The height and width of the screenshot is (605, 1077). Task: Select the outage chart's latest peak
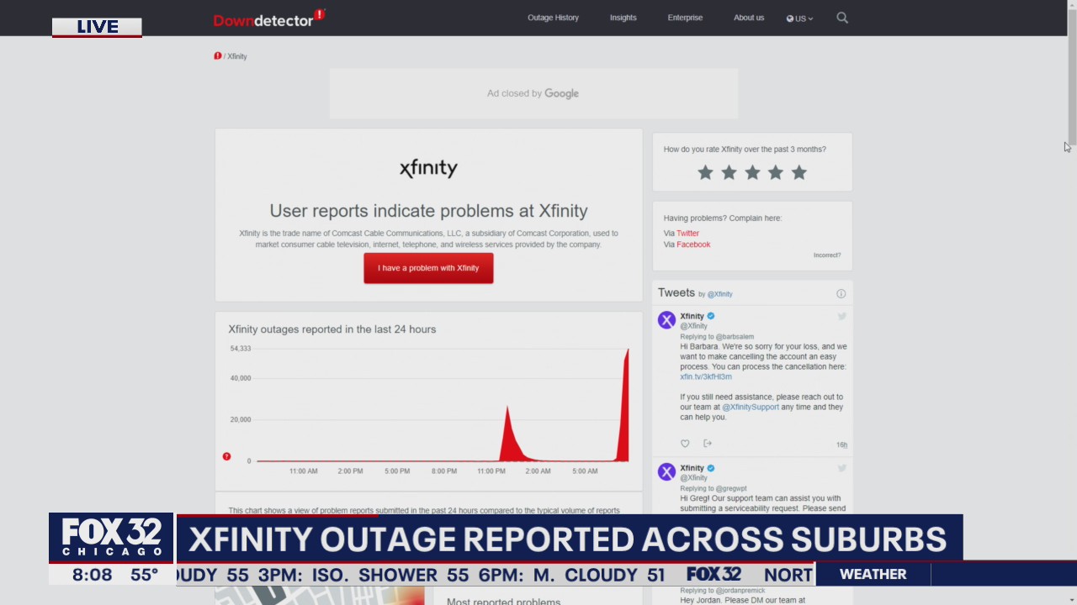(x=627, y=351)
